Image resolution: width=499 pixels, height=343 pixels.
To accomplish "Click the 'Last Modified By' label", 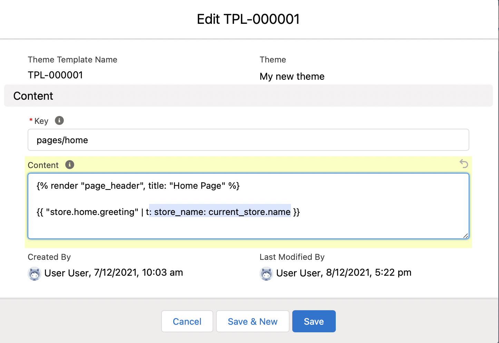I will [292, 257].
